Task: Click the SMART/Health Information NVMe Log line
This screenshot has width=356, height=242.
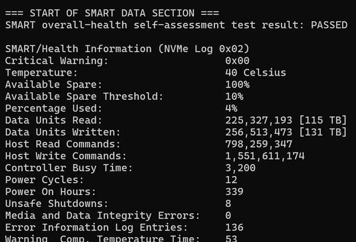Action: click(x=127, y=49)
